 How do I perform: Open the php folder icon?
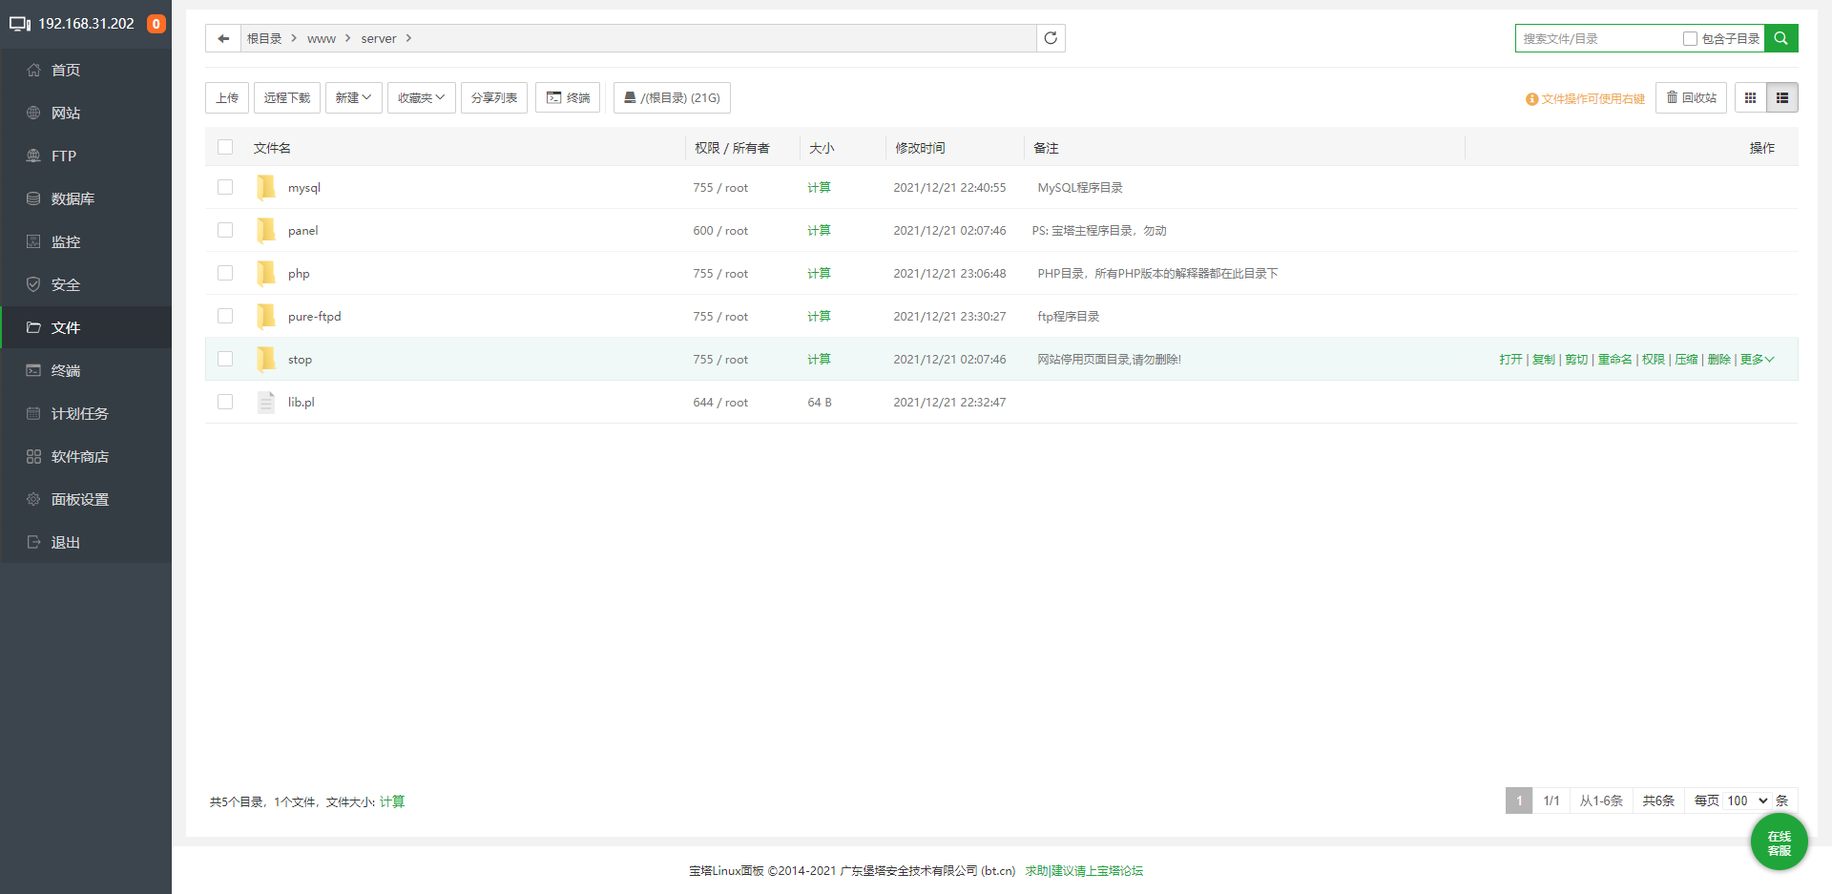click(266, 273)
